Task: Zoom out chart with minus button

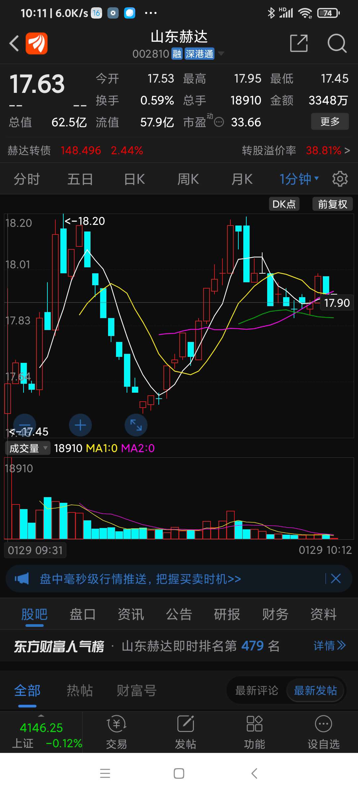Action: point(25,425)
